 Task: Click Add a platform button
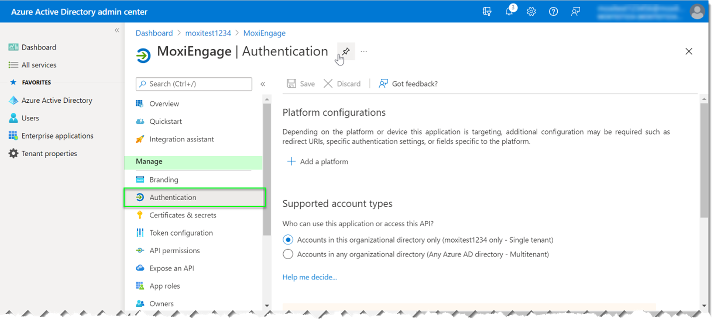[x=318, y=162]
